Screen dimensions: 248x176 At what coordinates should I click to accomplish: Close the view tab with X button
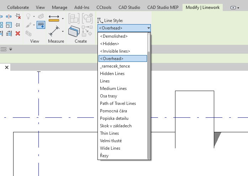6,68
